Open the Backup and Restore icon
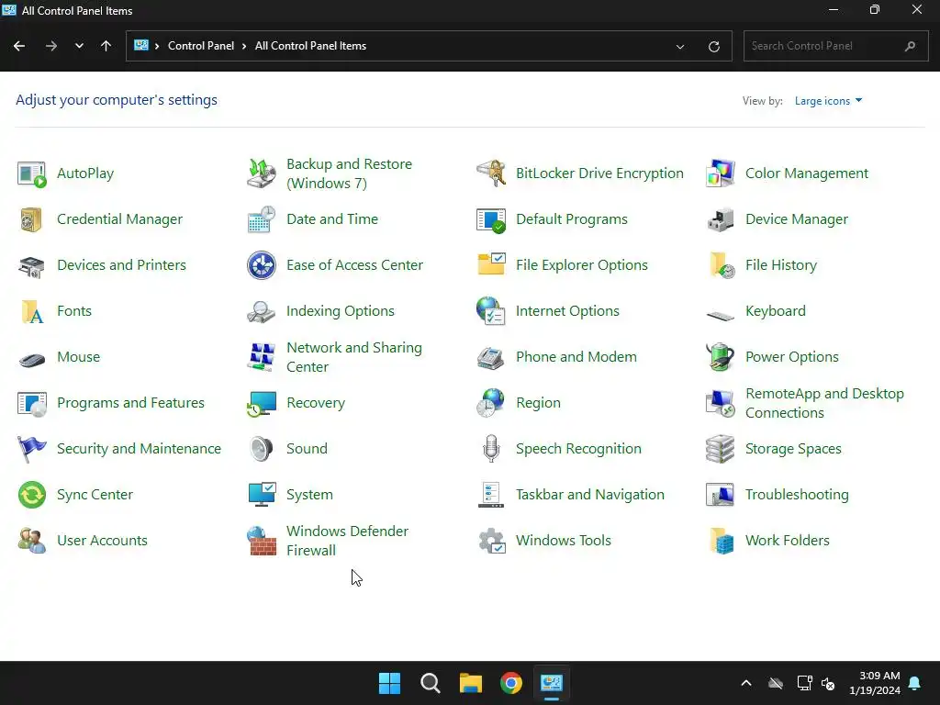 [262, 173]
